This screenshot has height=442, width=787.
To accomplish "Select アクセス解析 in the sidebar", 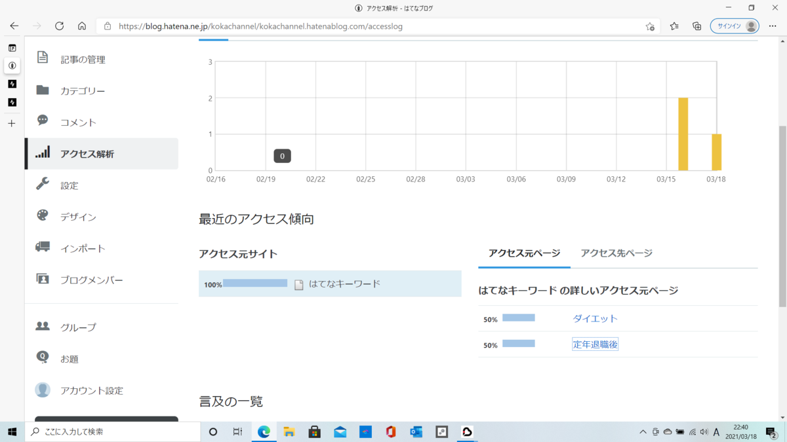I will click(102, 154).
